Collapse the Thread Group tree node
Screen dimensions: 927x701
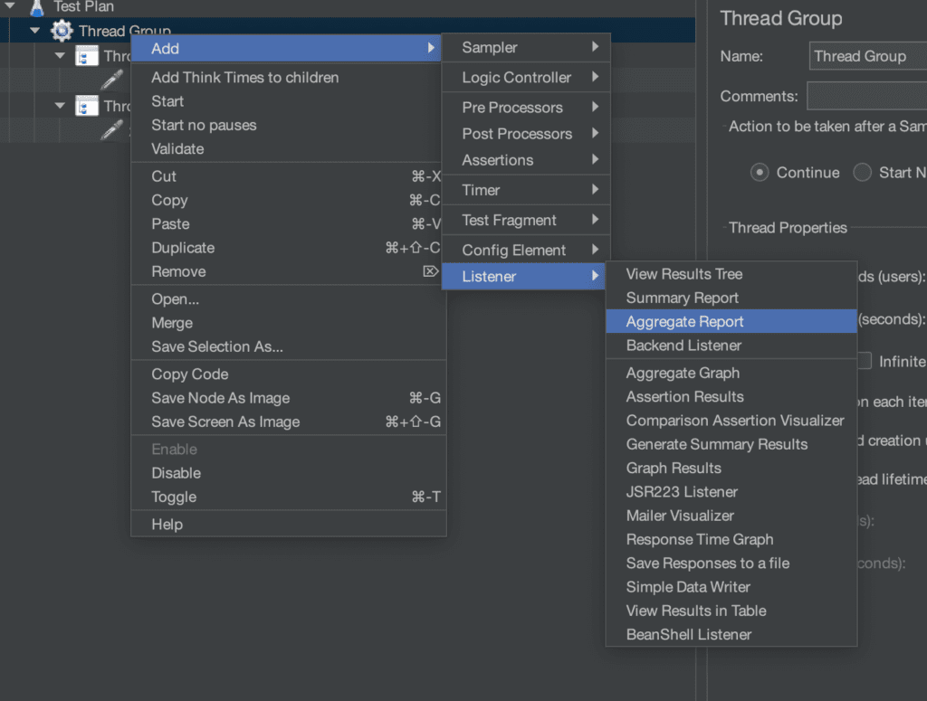pos(34,30)
